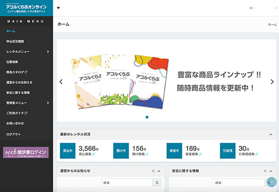Viewport: 279px width, 192px height.
Task: Click the round scroll-to-top button
Action: pos(271,182)
